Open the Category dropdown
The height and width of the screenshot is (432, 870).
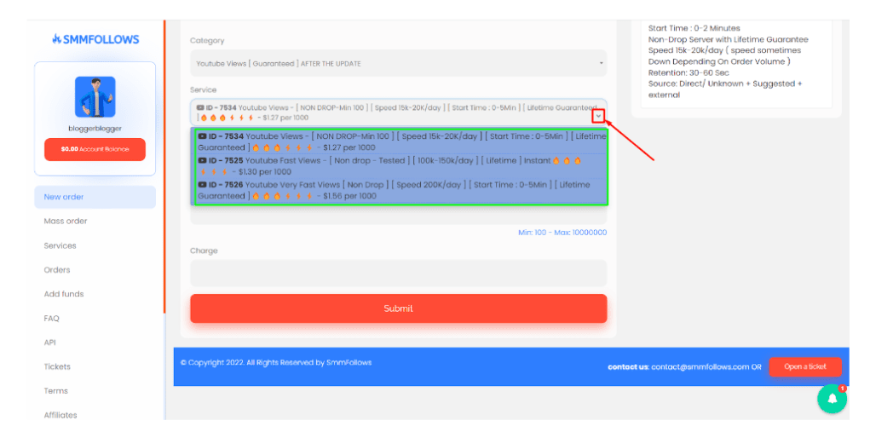click(399, 63)
